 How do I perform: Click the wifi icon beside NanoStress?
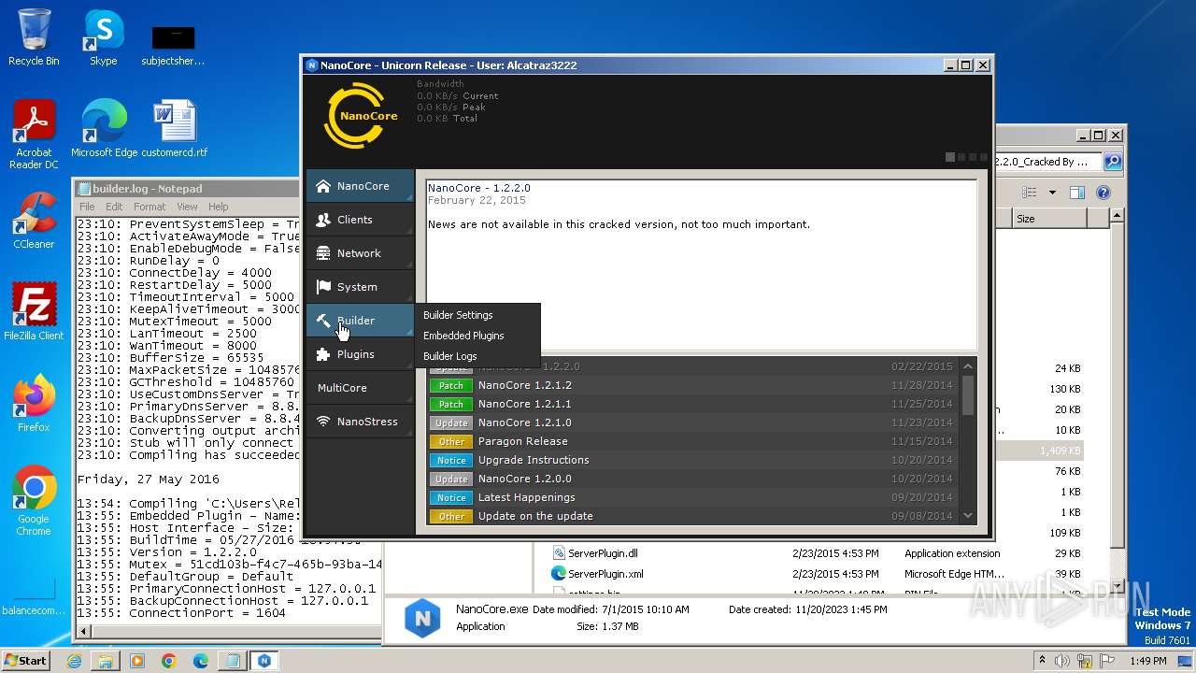(x=323, y=422)
